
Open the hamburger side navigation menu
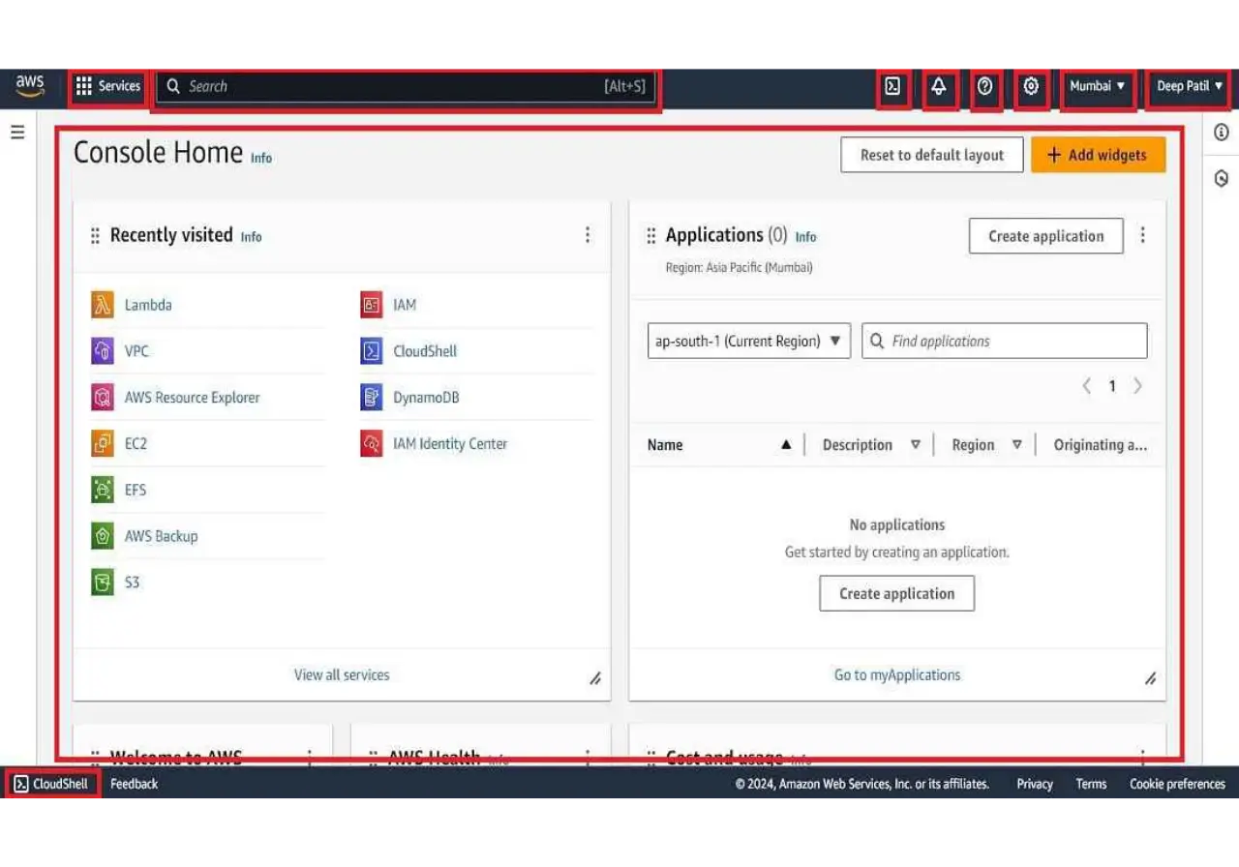coord(17,133)
